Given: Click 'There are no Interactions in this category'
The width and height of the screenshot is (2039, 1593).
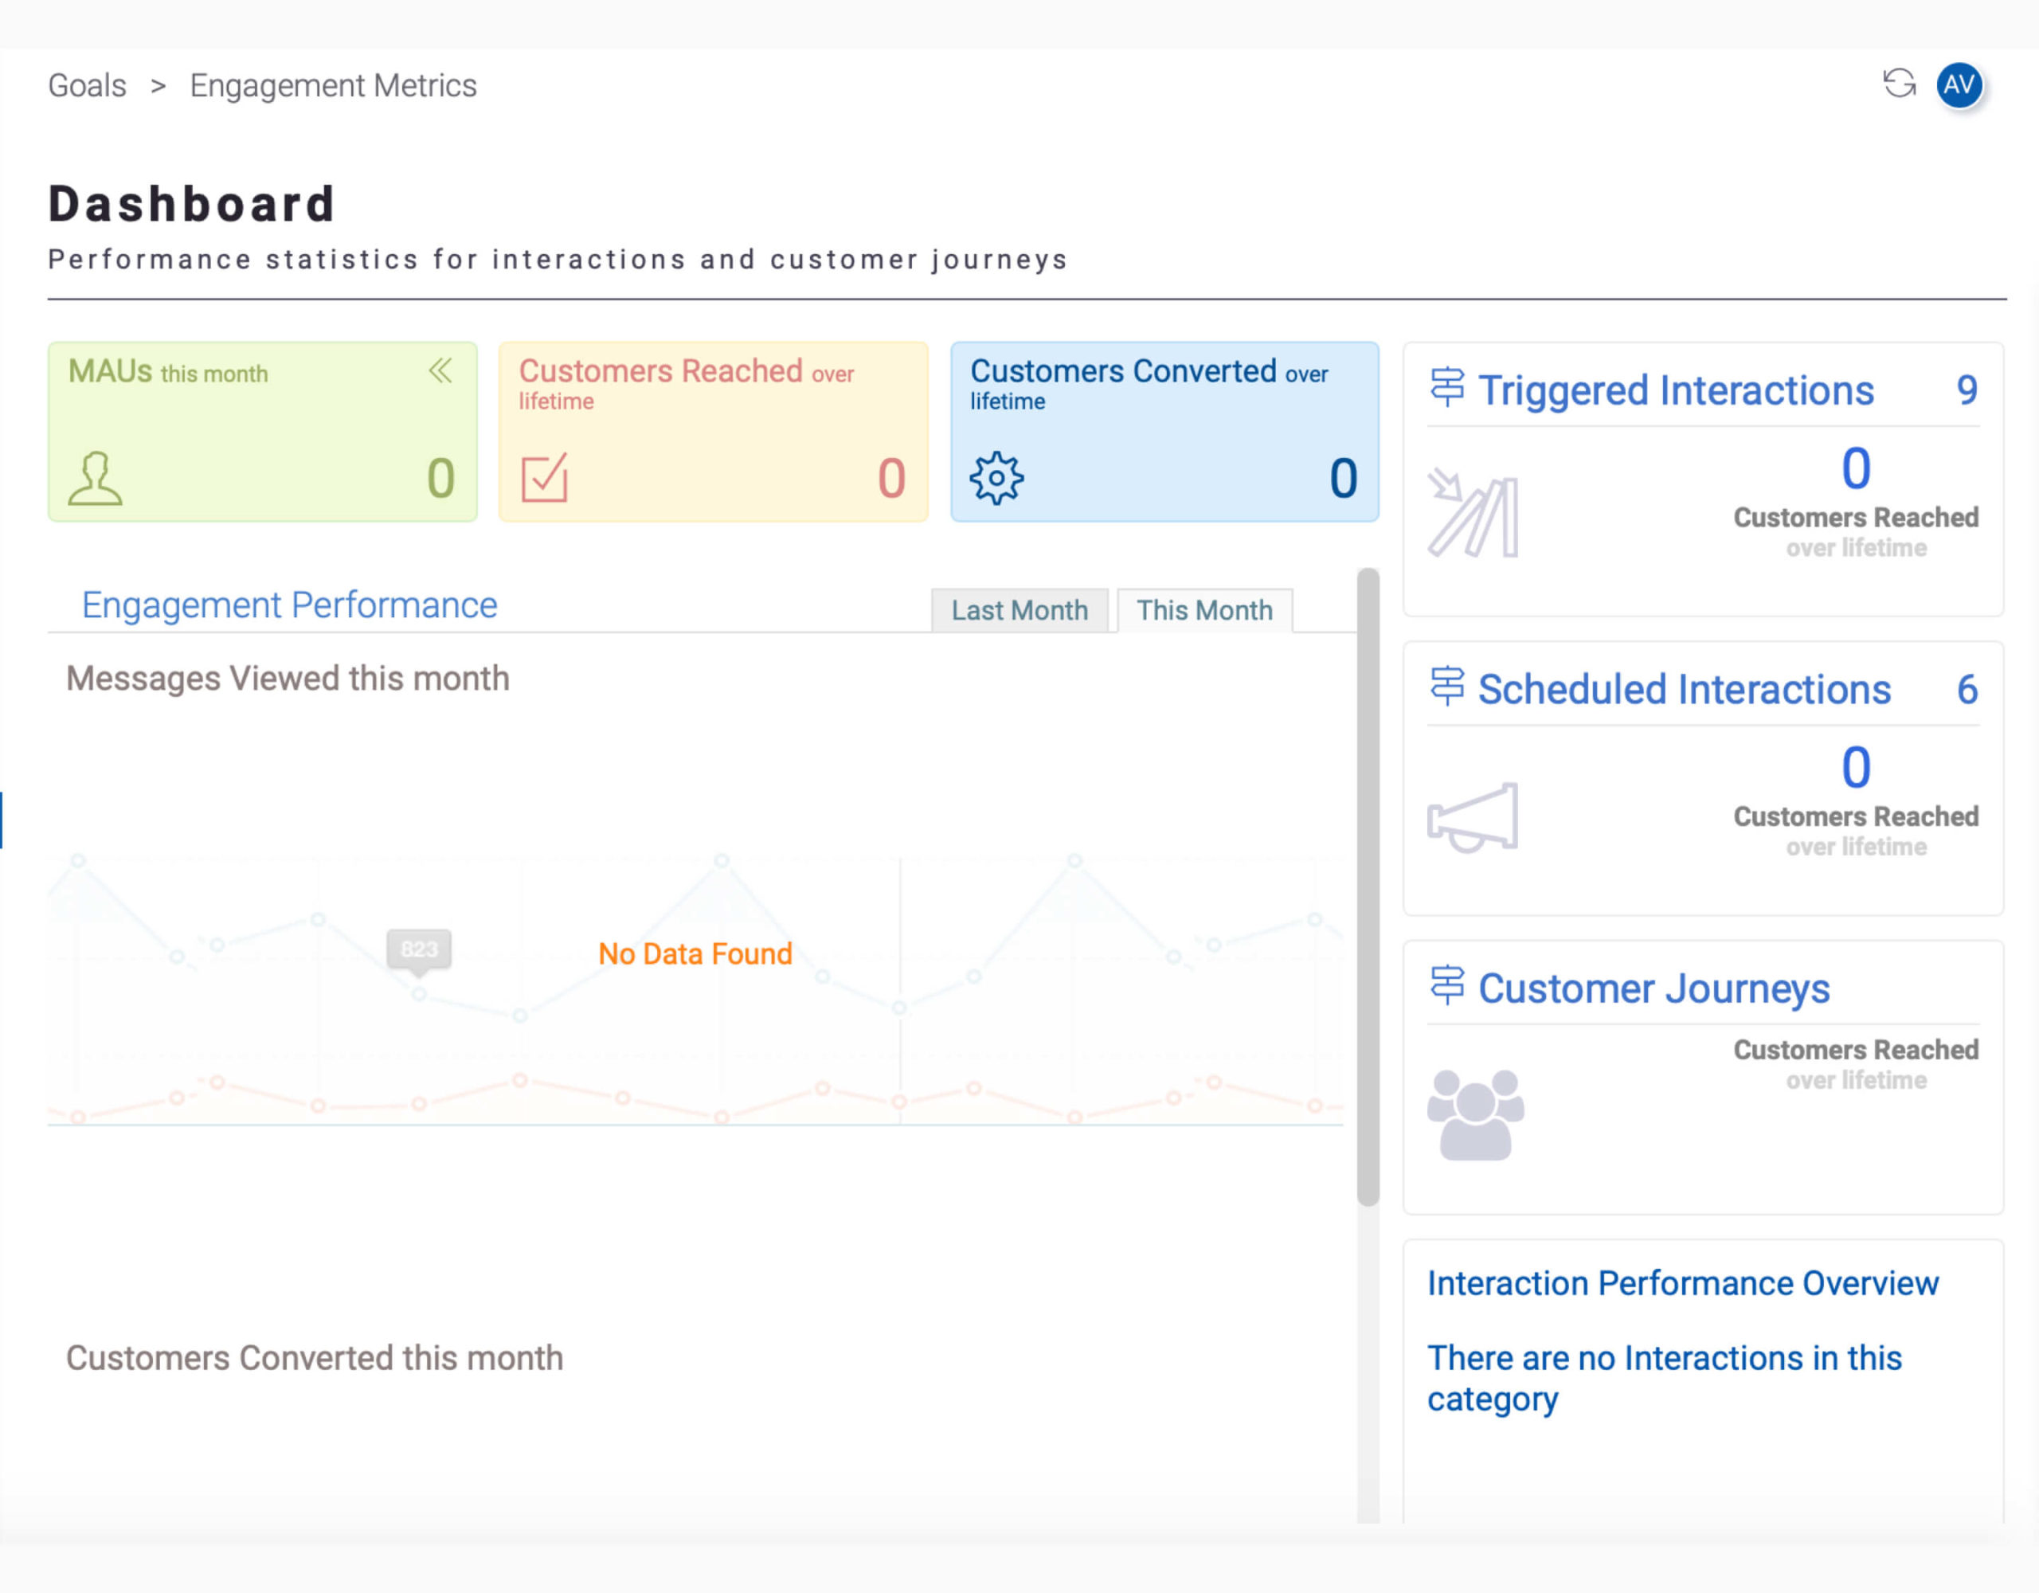Looking at the screenshot, I should (x=1664, y=1377).
